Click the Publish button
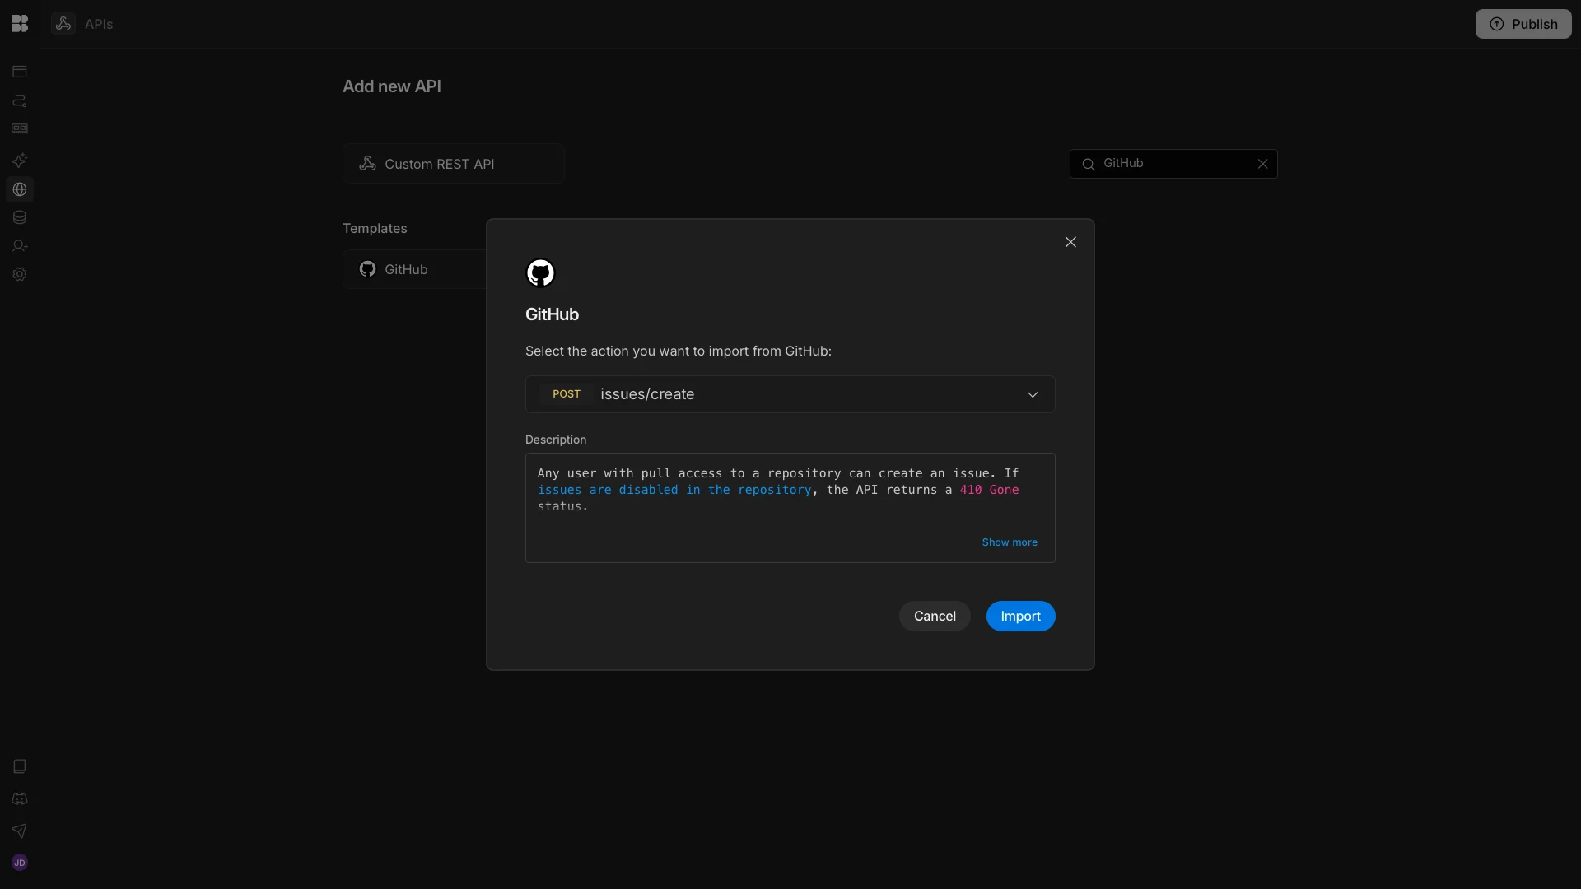1581x889 pixels. click(x=1523, y=24)
